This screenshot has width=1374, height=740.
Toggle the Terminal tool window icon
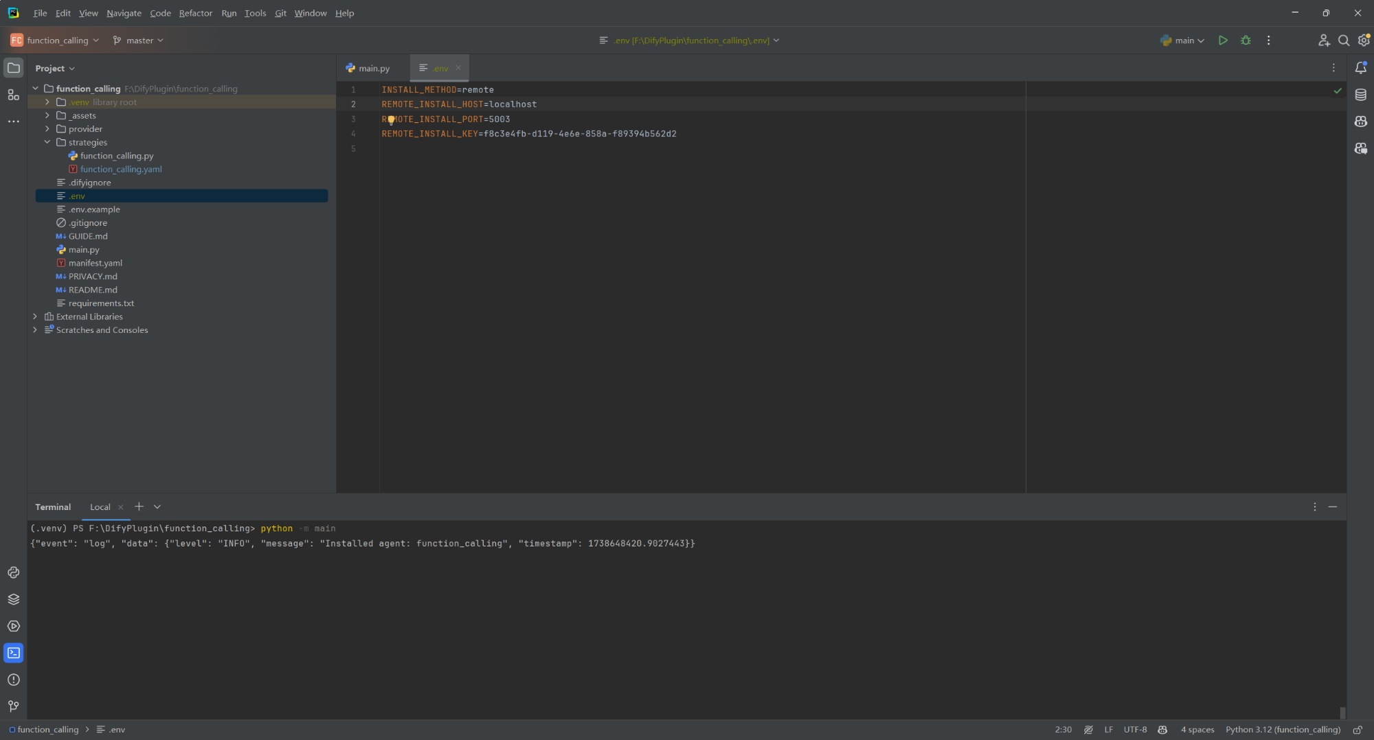pos(14,653)
